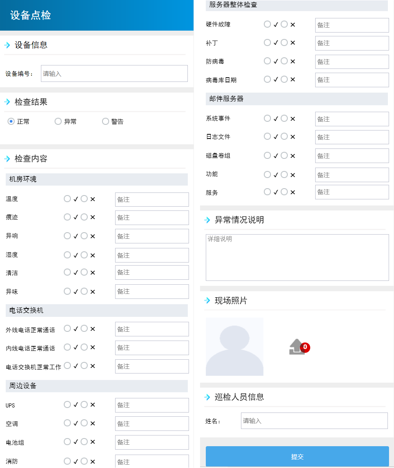Mark 温度 as failed with ✕ radio
This screenshot has height=468, width=394.
click(84, 199)
